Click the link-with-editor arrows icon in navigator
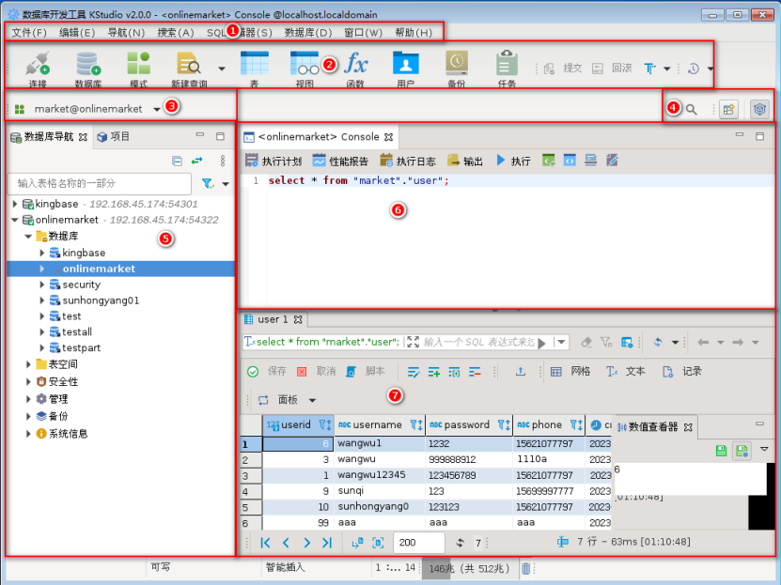Screen dimensions: 781x585 pos(197,161)
